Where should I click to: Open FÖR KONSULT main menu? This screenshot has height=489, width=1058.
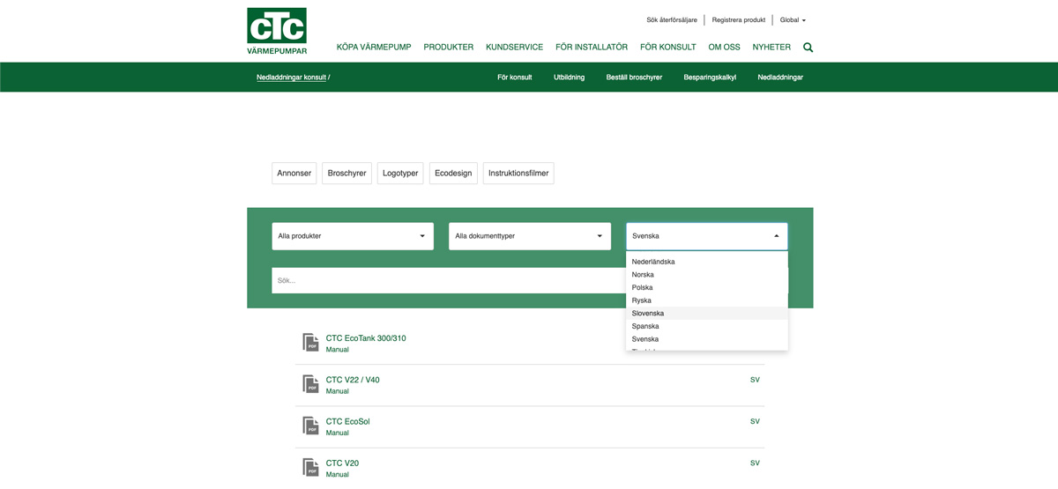tap(668, 48)
